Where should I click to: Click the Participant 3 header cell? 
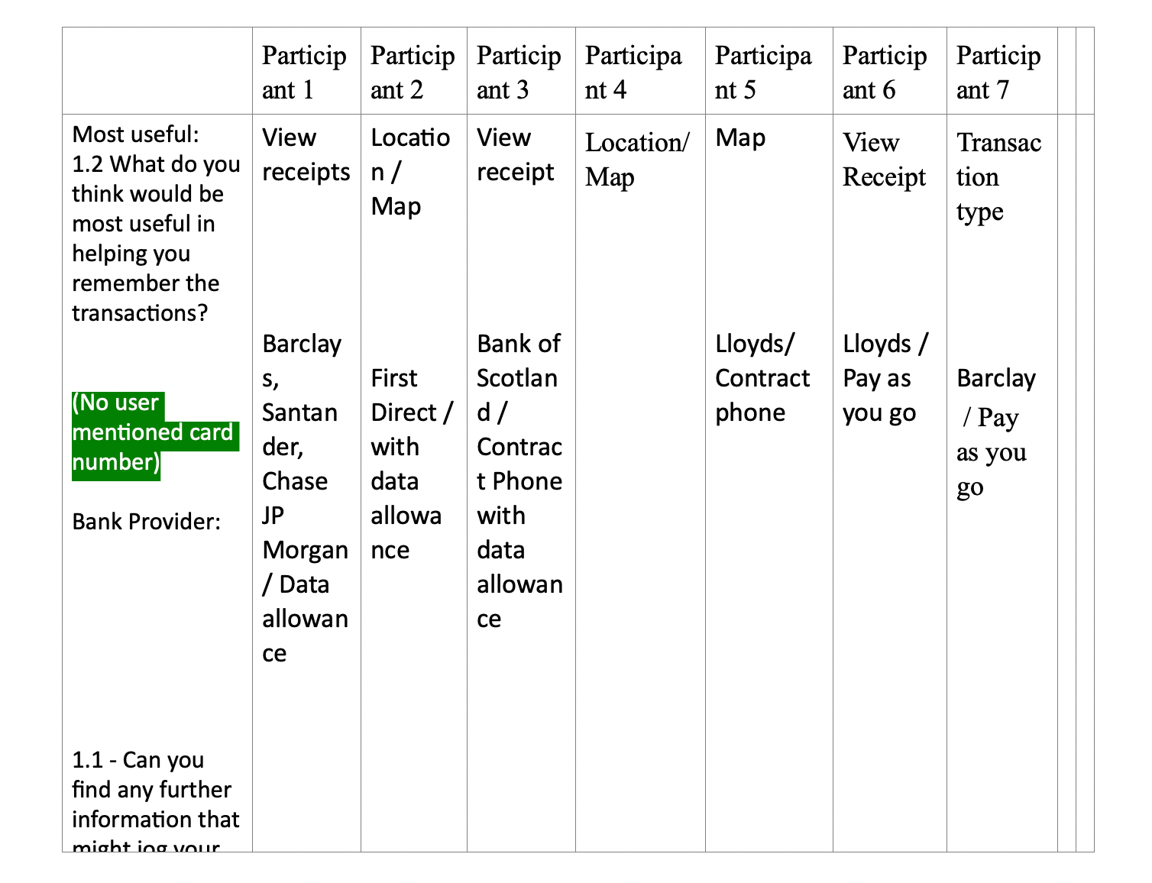click(x=521, y=71)
